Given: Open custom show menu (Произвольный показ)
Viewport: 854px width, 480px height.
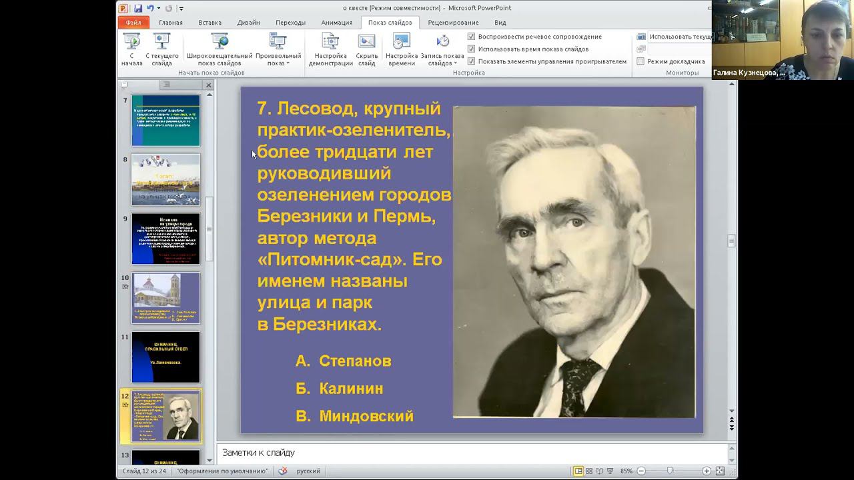Looking at the screenshot, I should 278,49.
